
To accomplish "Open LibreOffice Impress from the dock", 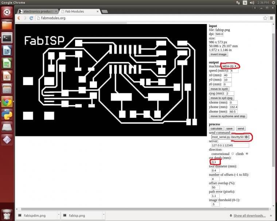I will (x=7, y=76).
